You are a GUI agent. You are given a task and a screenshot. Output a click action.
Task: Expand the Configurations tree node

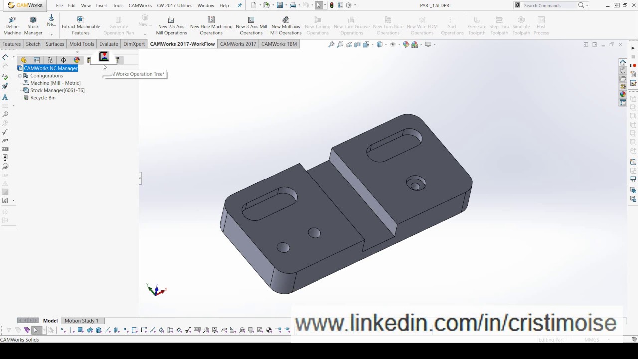point(20,76)
